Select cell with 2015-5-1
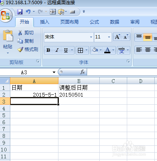Screen dimensions: 157x161 click(x=34, y=94)
